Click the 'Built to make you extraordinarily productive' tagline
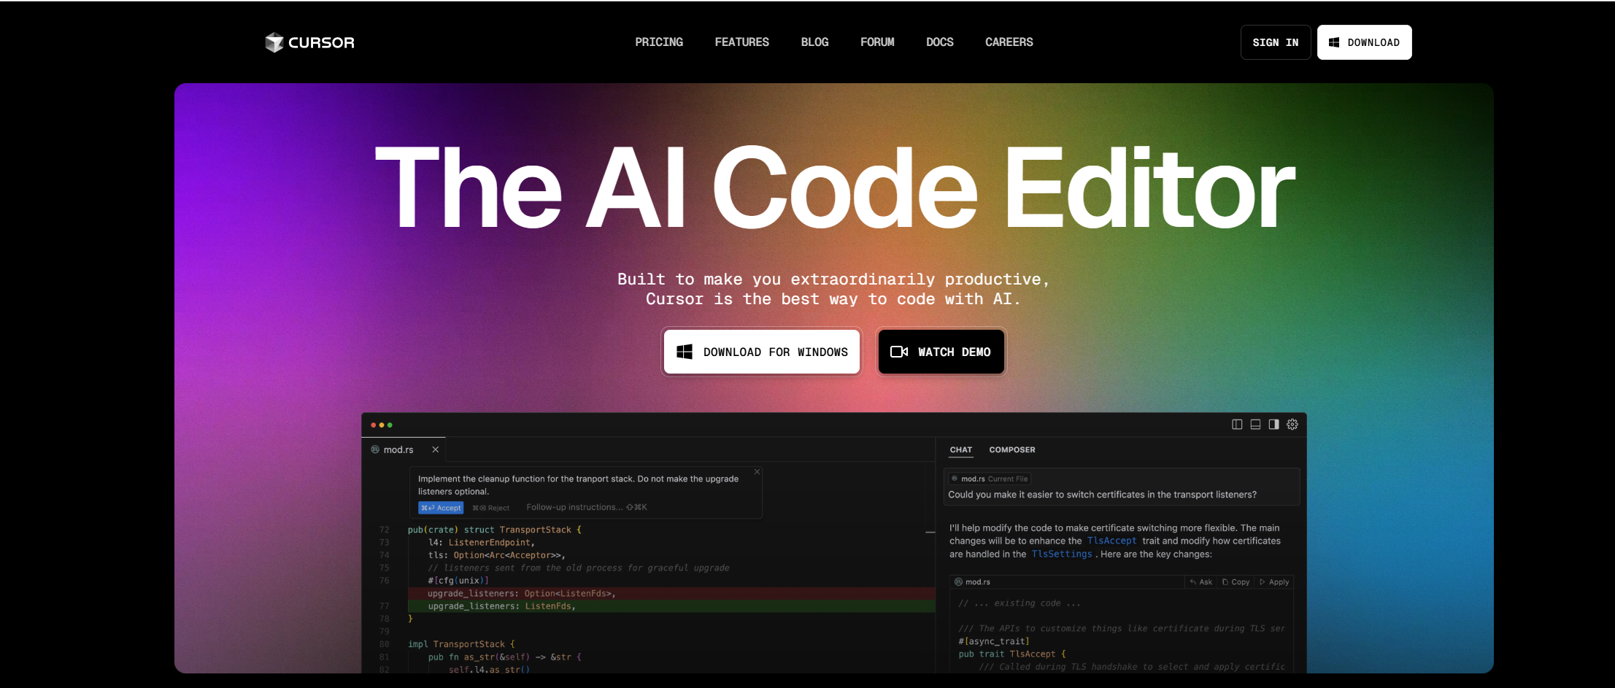 pos(833,279)
